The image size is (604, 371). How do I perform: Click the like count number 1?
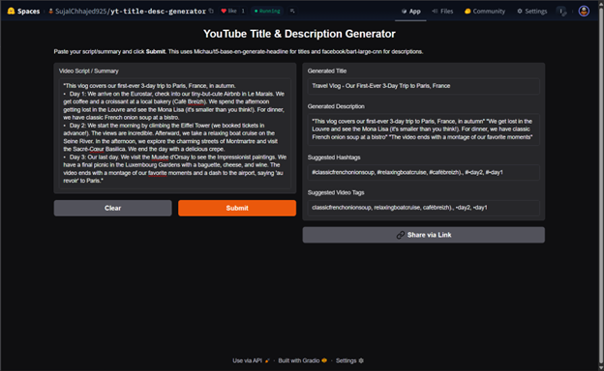[243, 11]
